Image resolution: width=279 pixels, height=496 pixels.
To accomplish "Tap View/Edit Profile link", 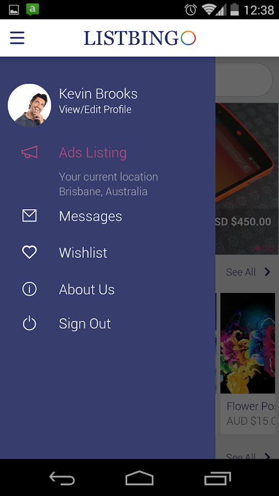I will (x=95, y=109).
